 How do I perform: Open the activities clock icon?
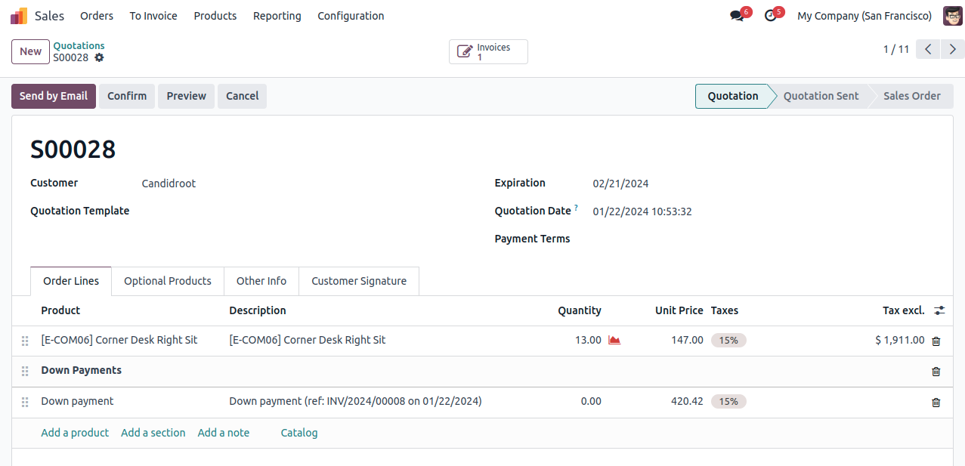[x=770, y=16]
